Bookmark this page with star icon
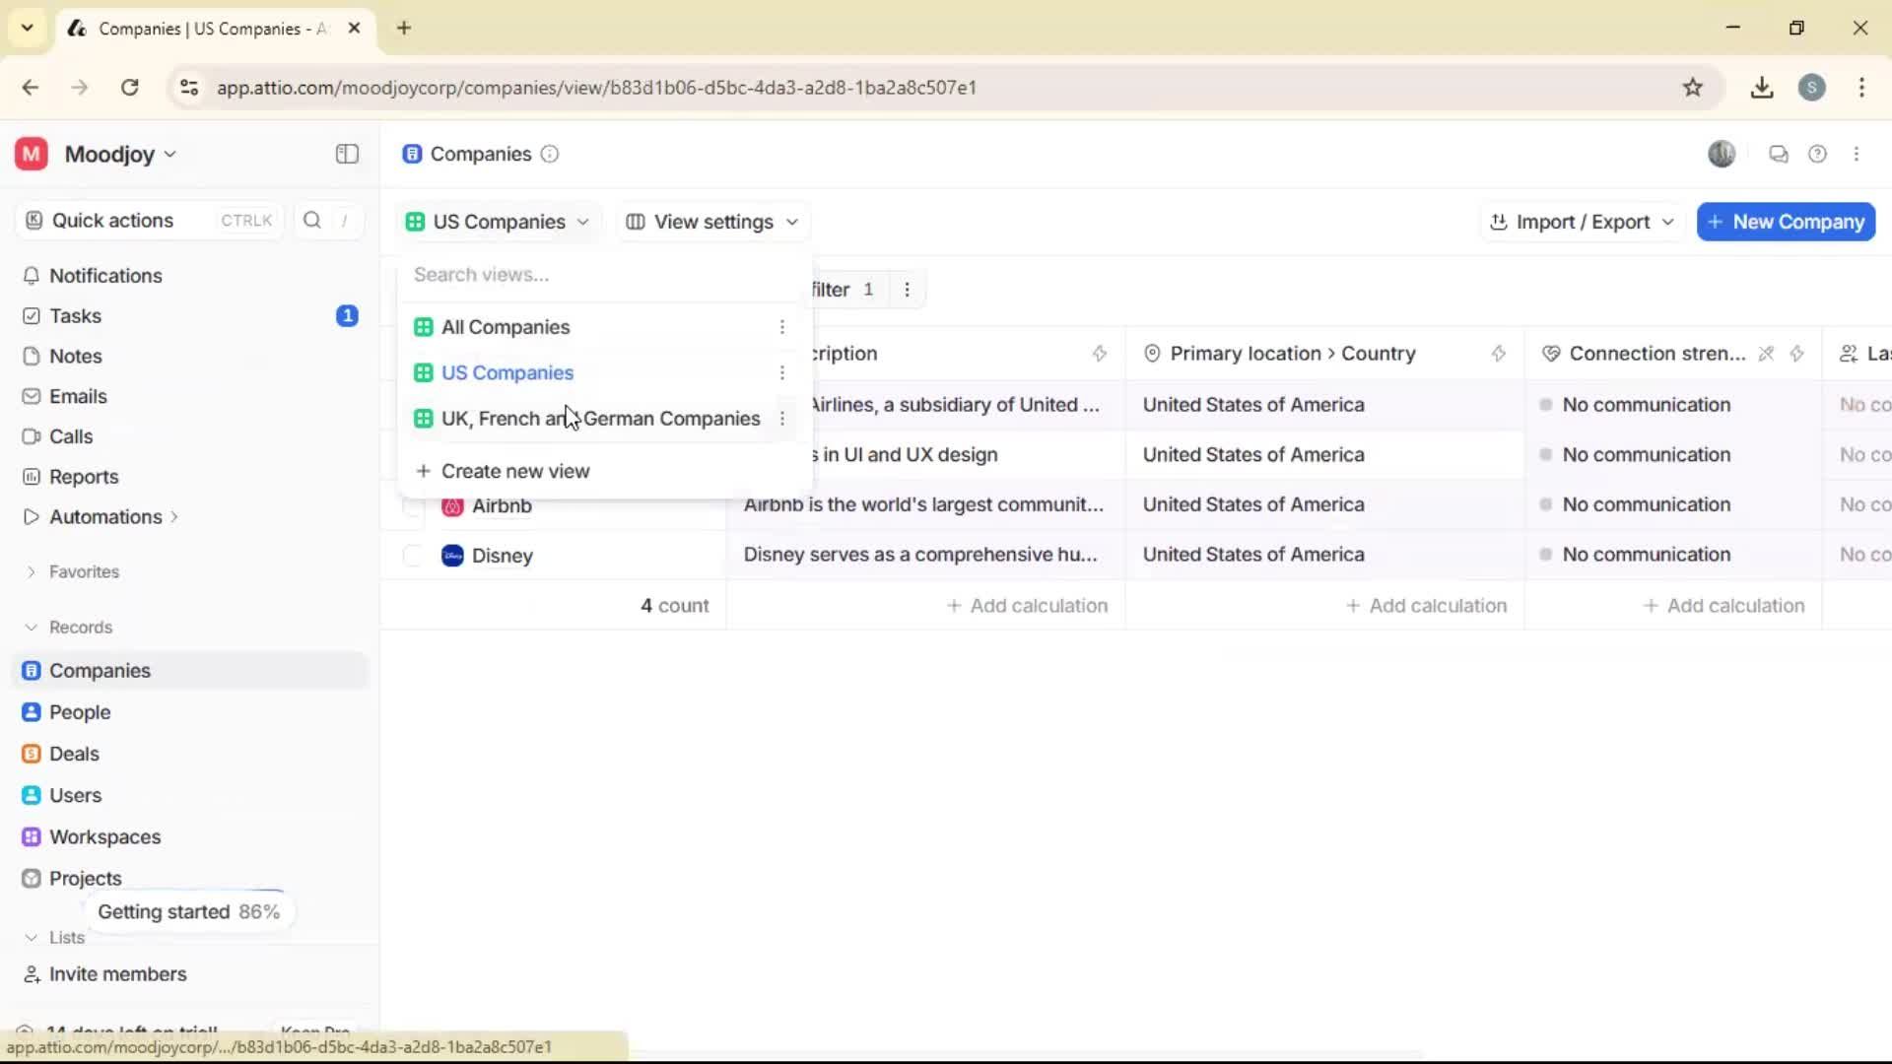 pos(1692,88)
